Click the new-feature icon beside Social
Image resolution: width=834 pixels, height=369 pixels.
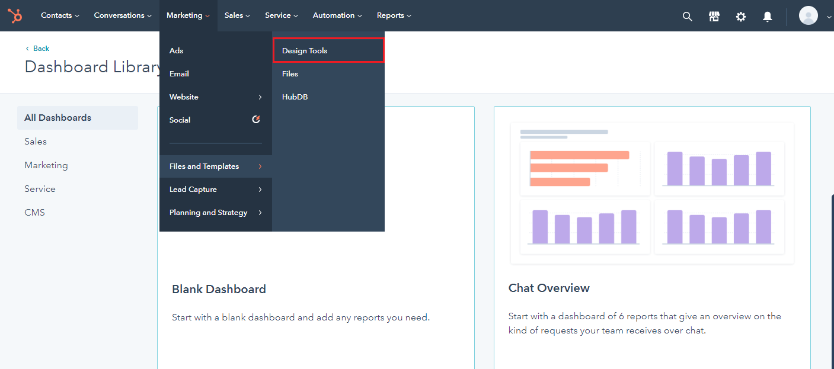tap(255, 119)
